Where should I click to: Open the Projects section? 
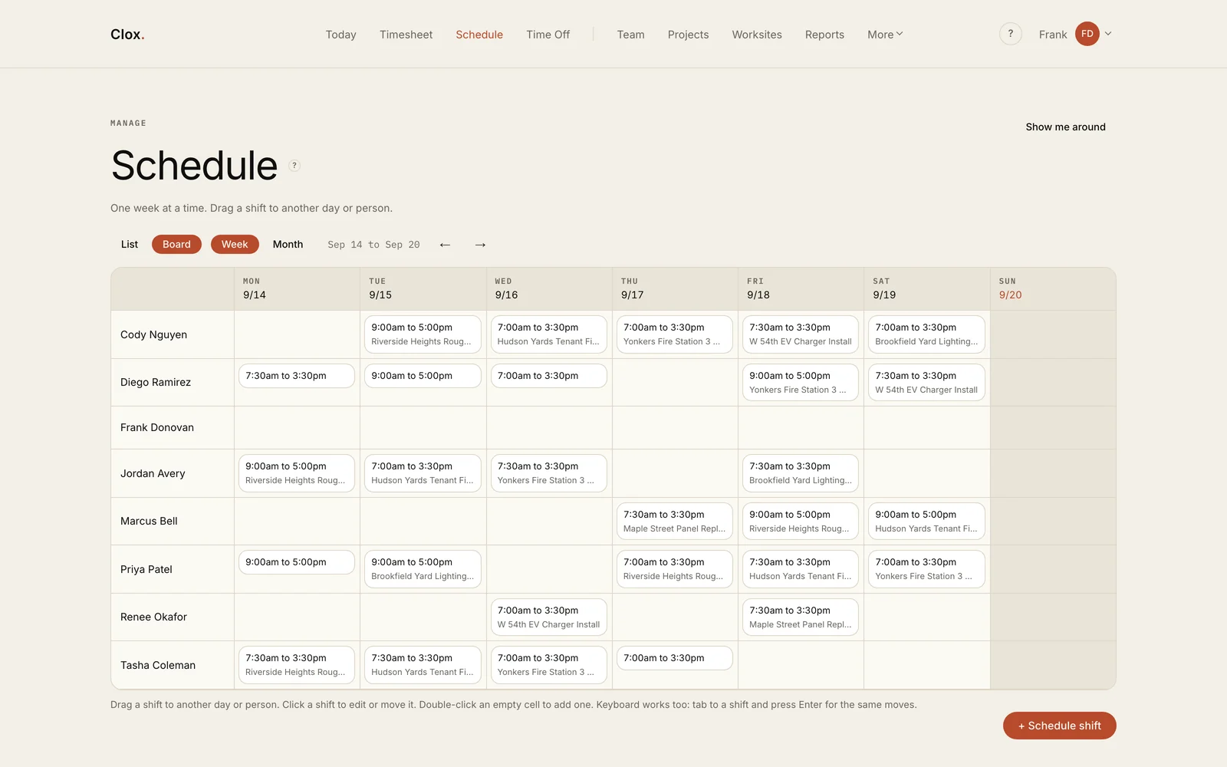coord(688,35)
